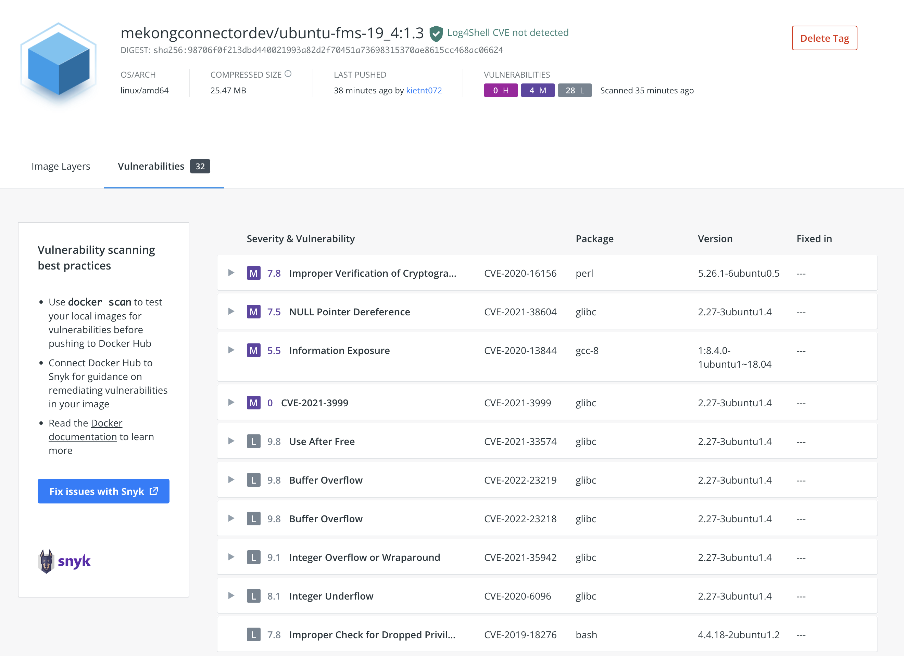Click the L severity badge for CVE-2022-23218
This screenshot has width=904, height=656.
(253, 518)
